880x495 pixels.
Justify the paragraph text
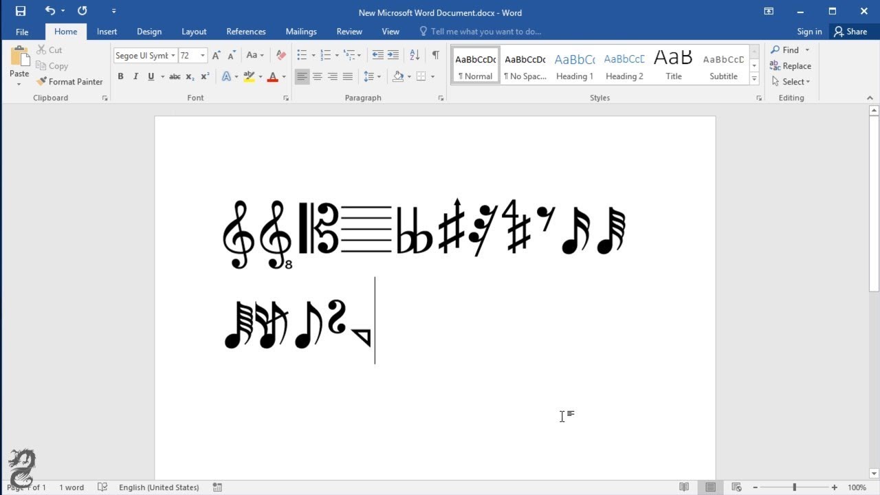tap(348, 76)
